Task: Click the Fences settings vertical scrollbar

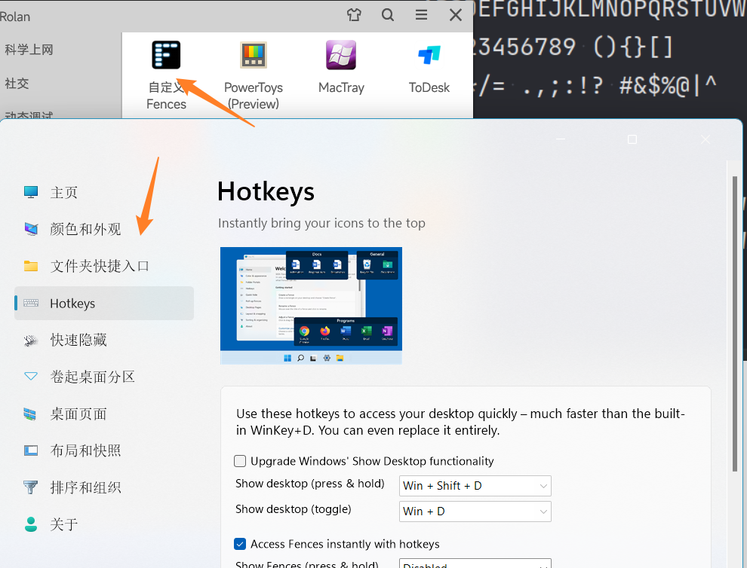Action: (x=735, y=323)
